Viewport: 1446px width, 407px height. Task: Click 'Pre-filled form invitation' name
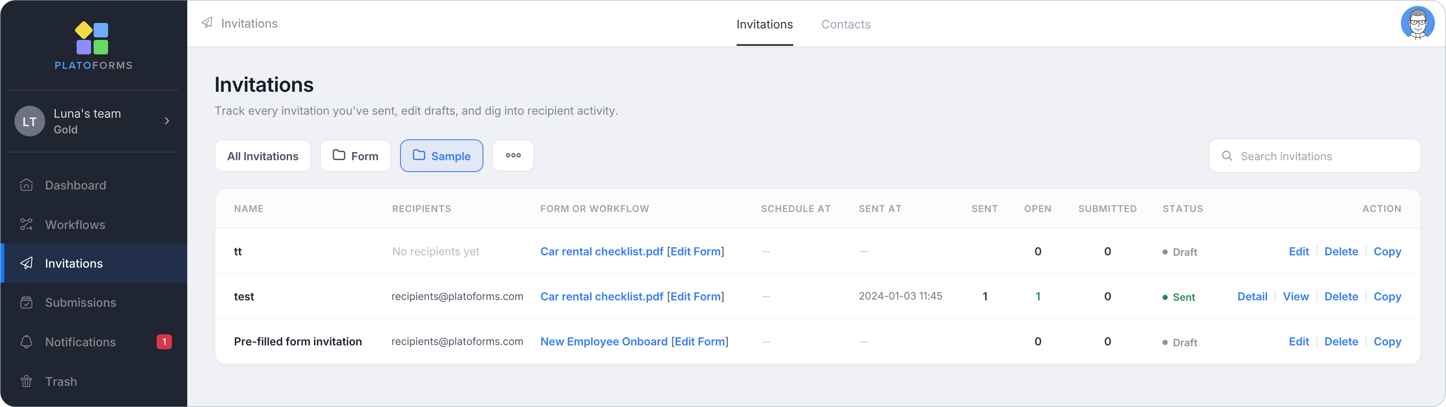pyautogui.click(x=297, y=342)
